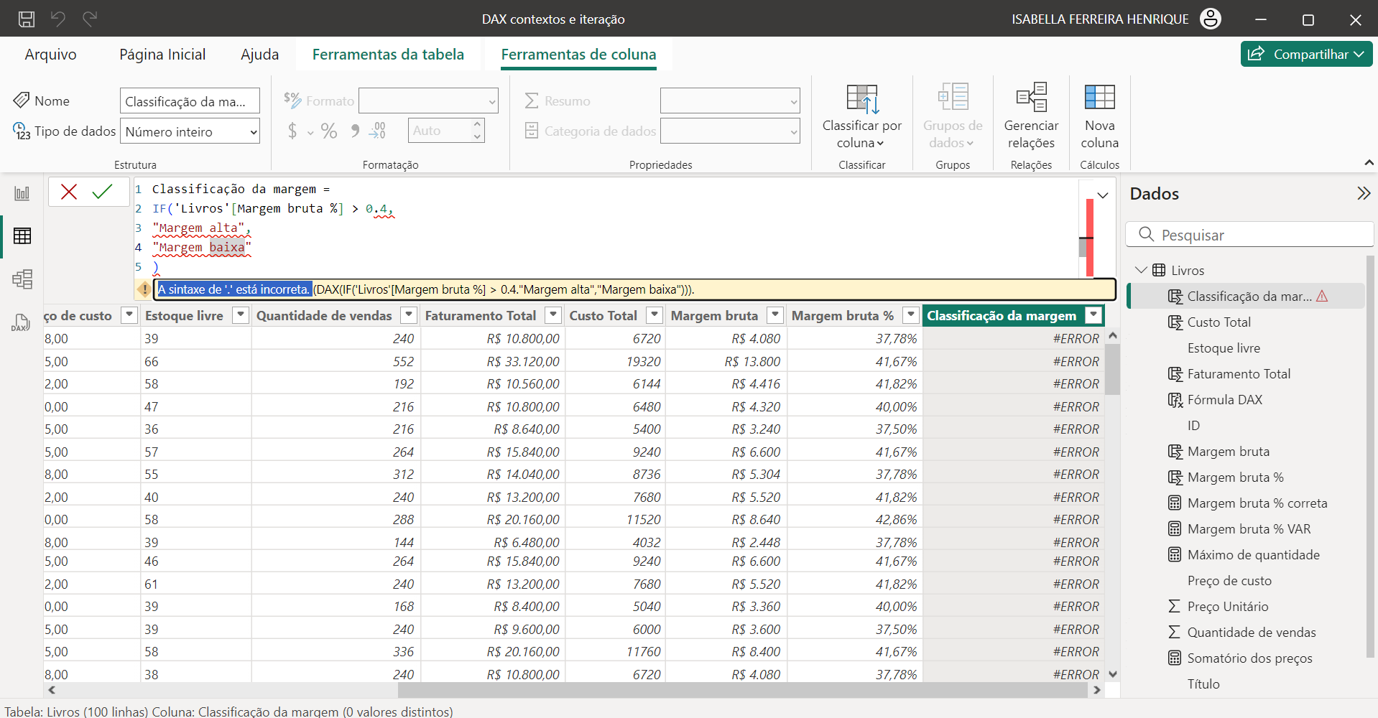The width and height of the screenshot is (1378, 718).
Task: Click the table's vertical scrollbar thumb
Action: point(1112,369)
